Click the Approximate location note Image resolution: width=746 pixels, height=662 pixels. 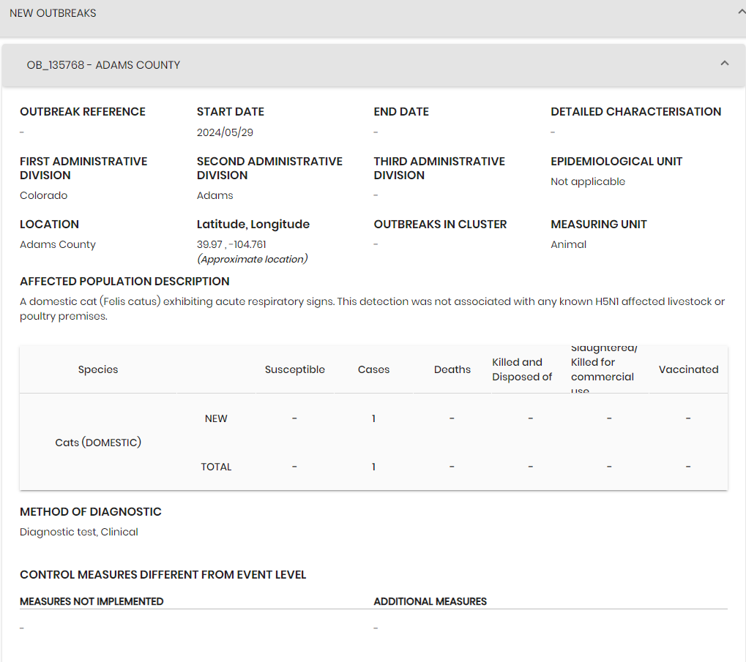click(252, 259)
